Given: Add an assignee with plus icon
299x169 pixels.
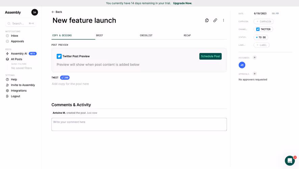Looking at the screenshot, I should click(254, 58).
